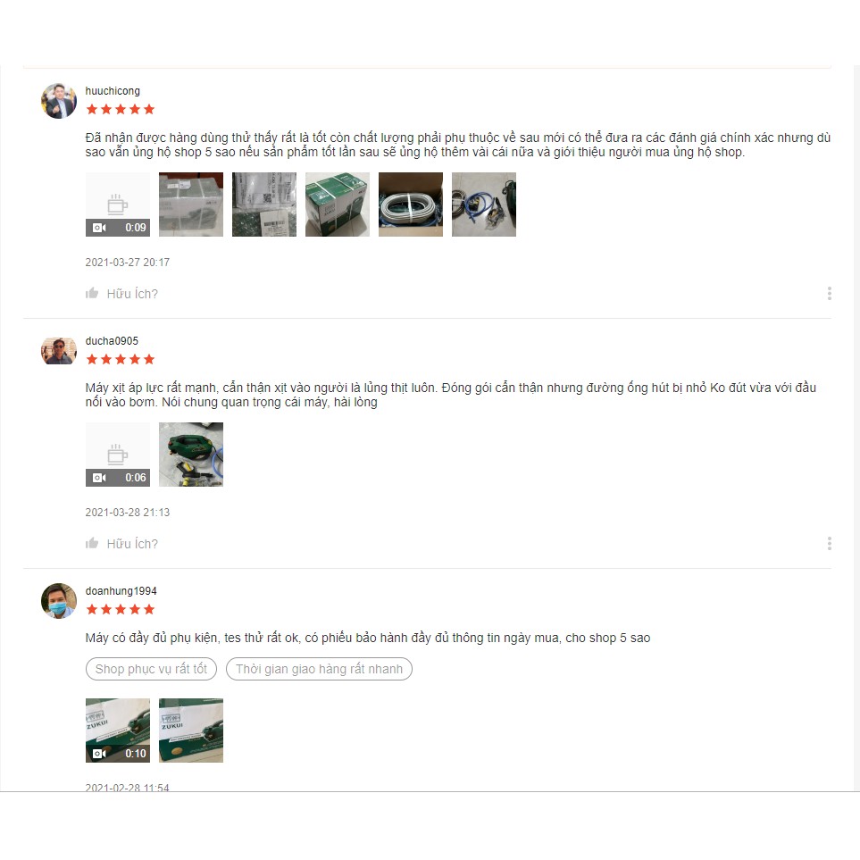Play the 0:09 video in huuchicong's review
Viewport: 860px width, 860px height.
click(x=117, y=205)
